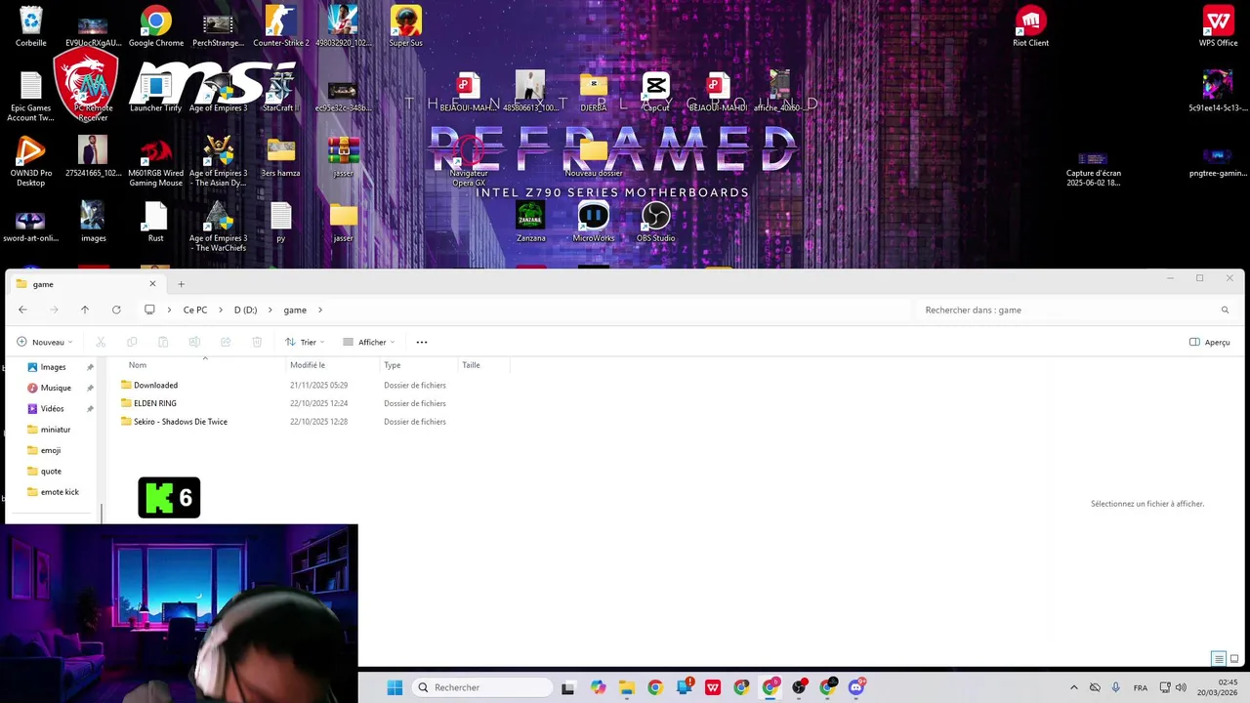Open the Afficher view dropdown
1250x703 pixels.
(369, 342)
